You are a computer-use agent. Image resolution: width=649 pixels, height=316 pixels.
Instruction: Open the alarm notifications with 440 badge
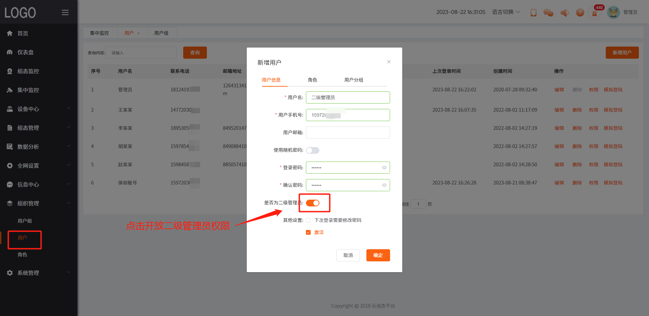(x=595, y=13)
